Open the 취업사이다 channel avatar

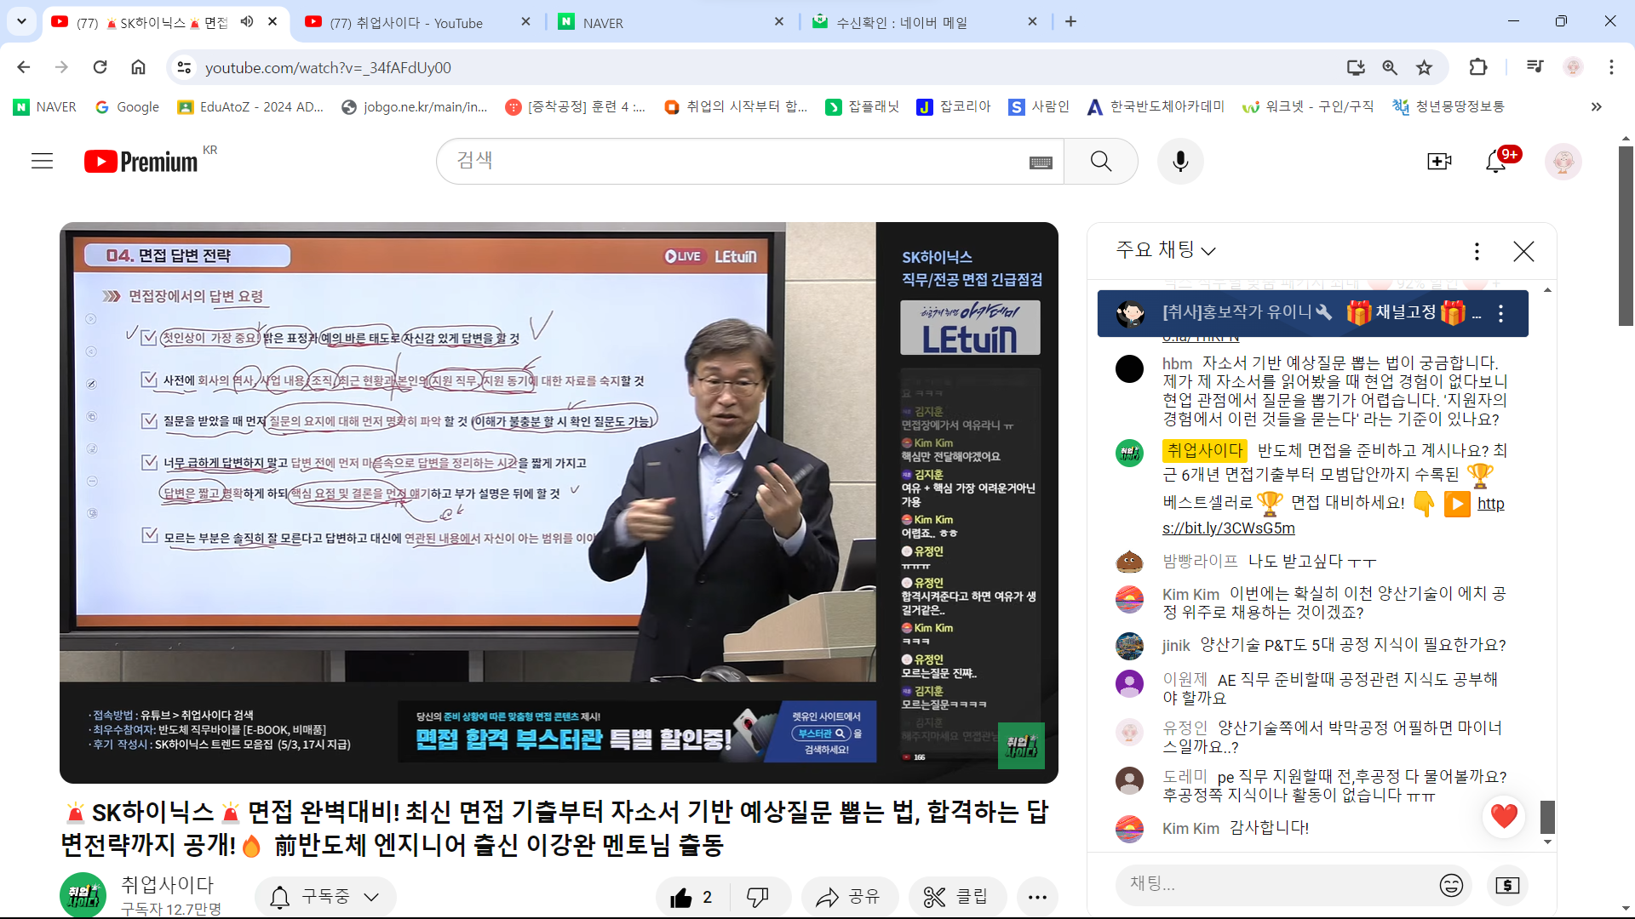tap(83, 895)
